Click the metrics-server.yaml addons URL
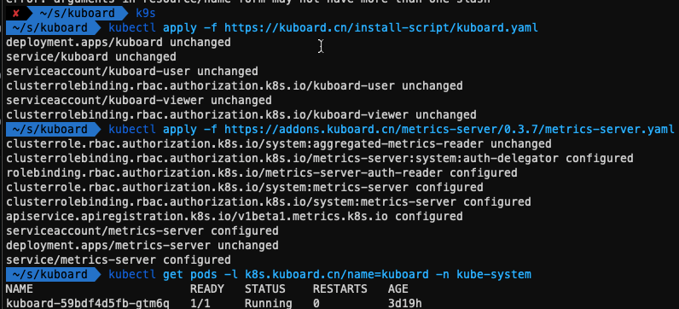The height and width of the screenshot is (309, 679). pyautogui.click(x=449, y=130)
